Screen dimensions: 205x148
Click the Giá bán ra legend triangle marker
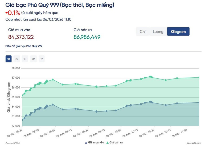pyautogui.click(x=107, y=143)
